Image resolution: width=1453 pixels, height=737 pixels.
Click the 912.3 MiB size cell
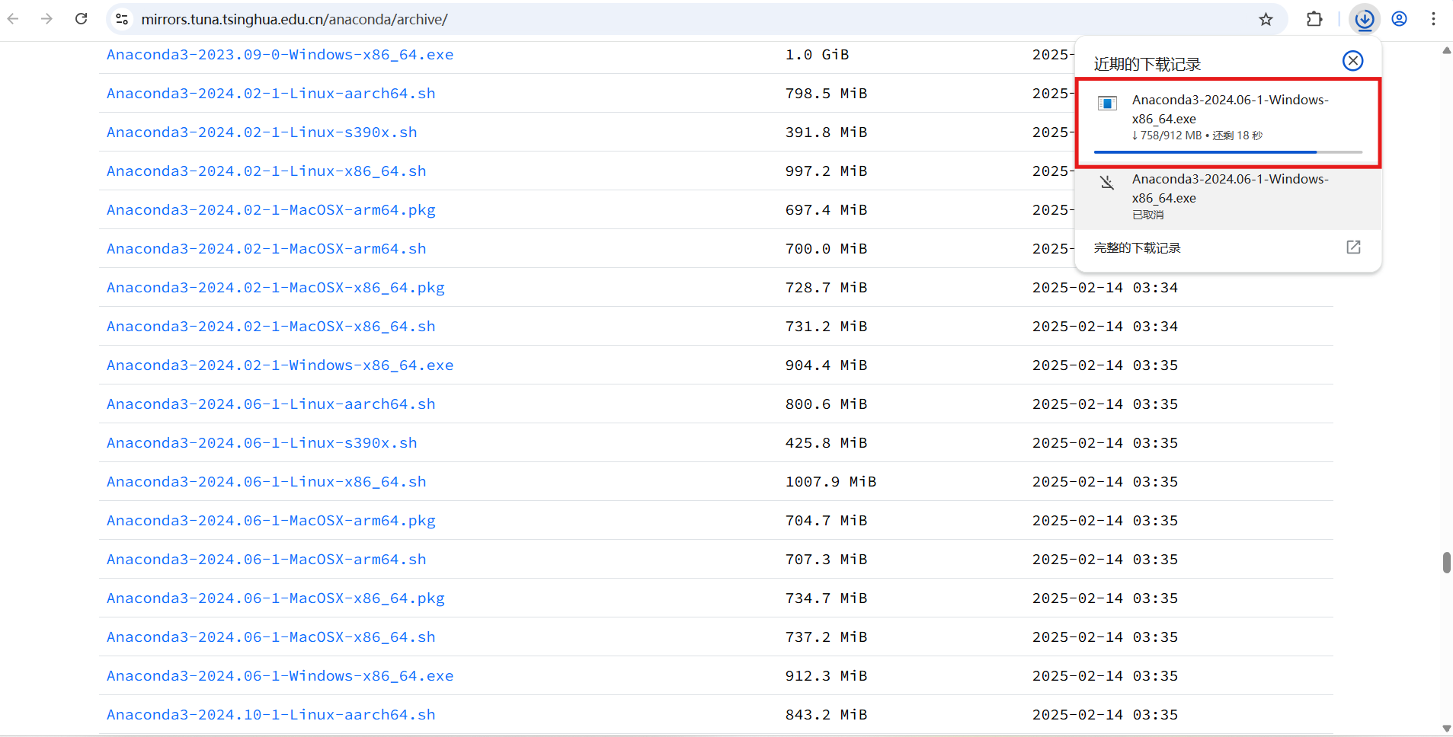pos(826,676)
